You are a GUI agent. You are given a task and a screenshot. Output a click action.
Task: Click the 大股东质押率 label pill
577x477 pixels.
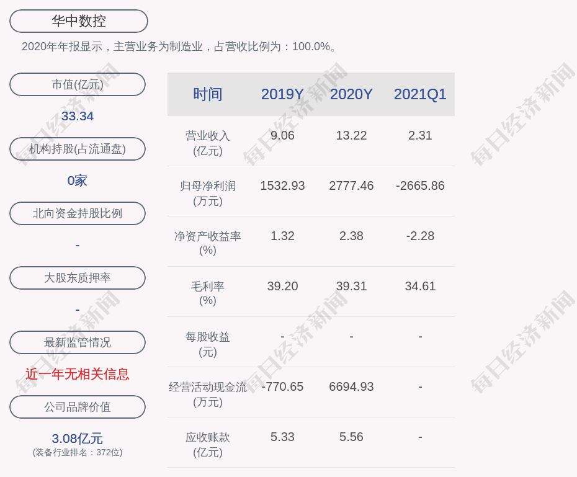point(78,278)
